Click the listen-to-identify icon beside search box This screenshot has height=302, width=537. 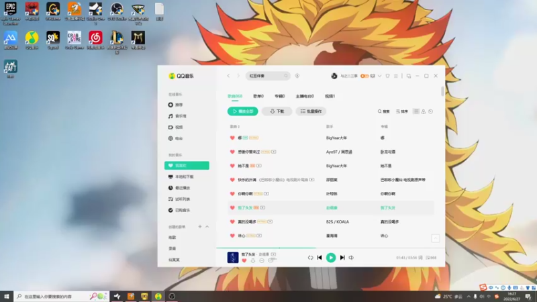tap(297, 76)
